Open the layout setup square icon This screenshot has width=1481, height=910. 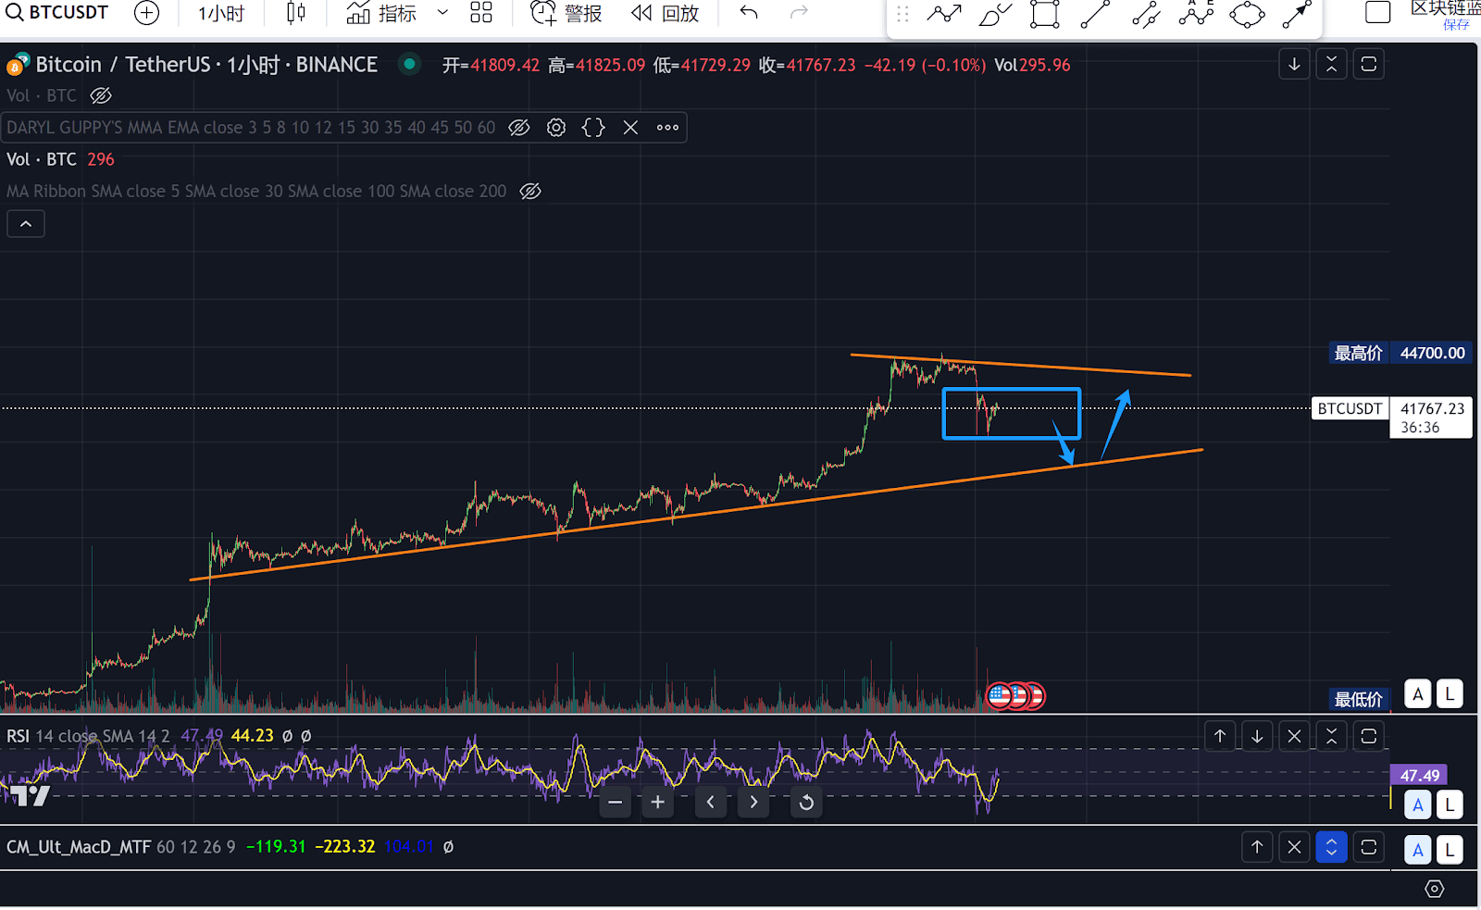[1378, 13]
